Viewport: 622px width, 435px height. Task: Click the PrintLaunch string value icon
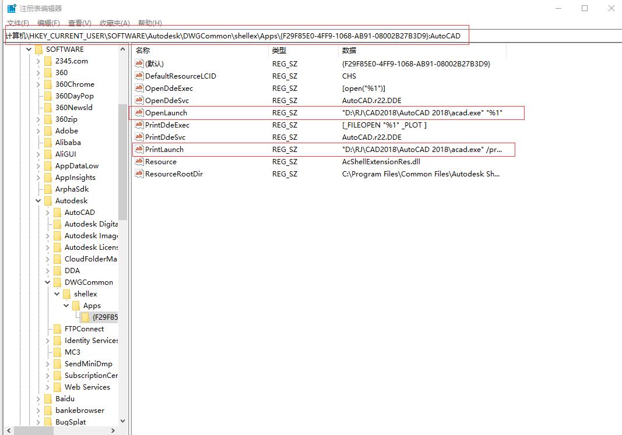click(x=139, y=150)
